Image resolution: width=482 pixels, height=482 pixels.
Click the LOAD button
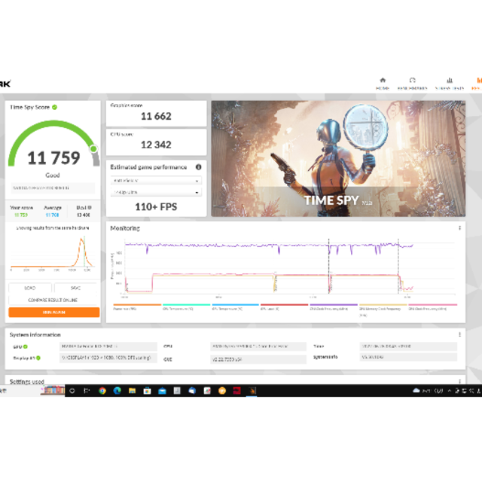30,288
